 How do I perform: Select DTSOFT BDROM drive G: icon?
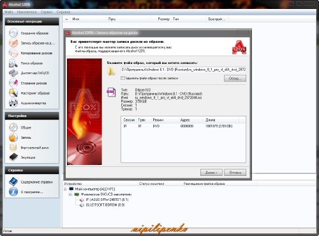(82, 205)
